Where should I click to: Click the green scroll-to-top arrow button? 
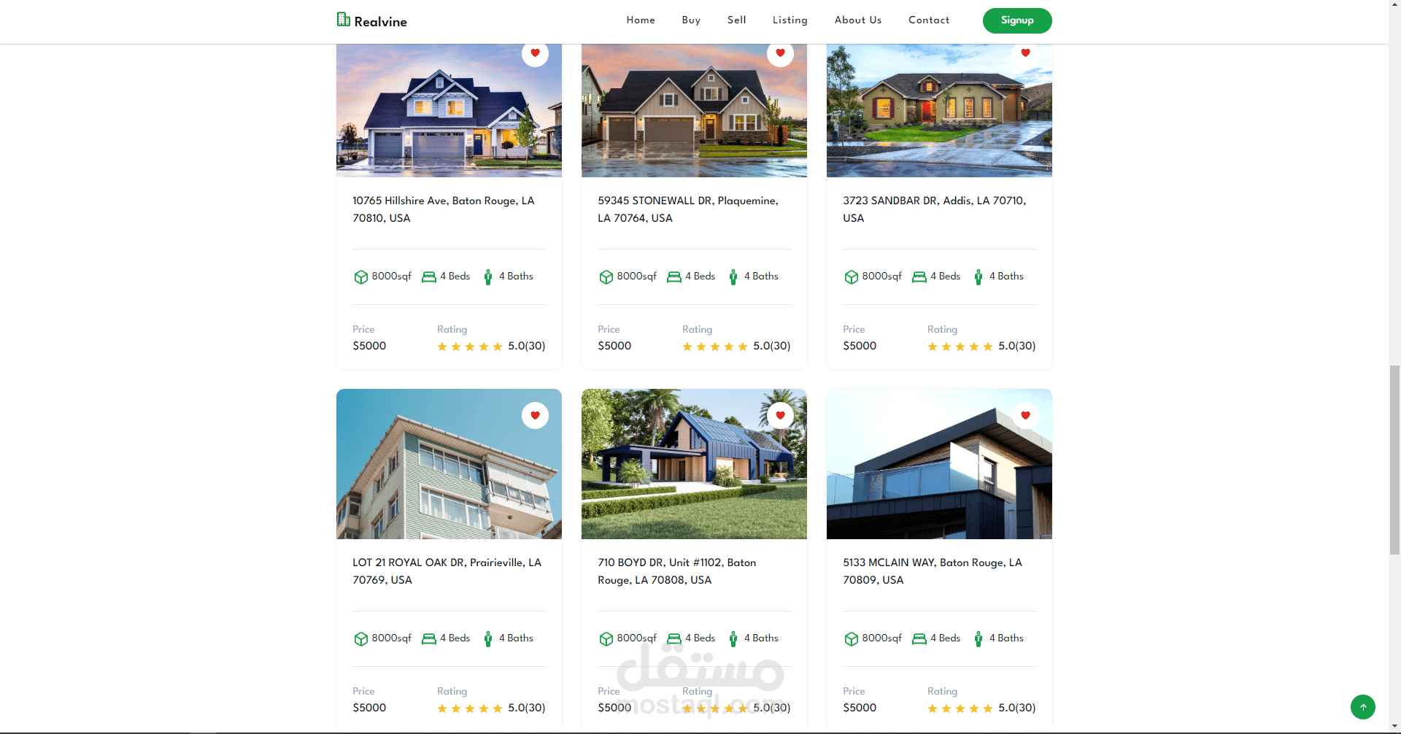1362,707
